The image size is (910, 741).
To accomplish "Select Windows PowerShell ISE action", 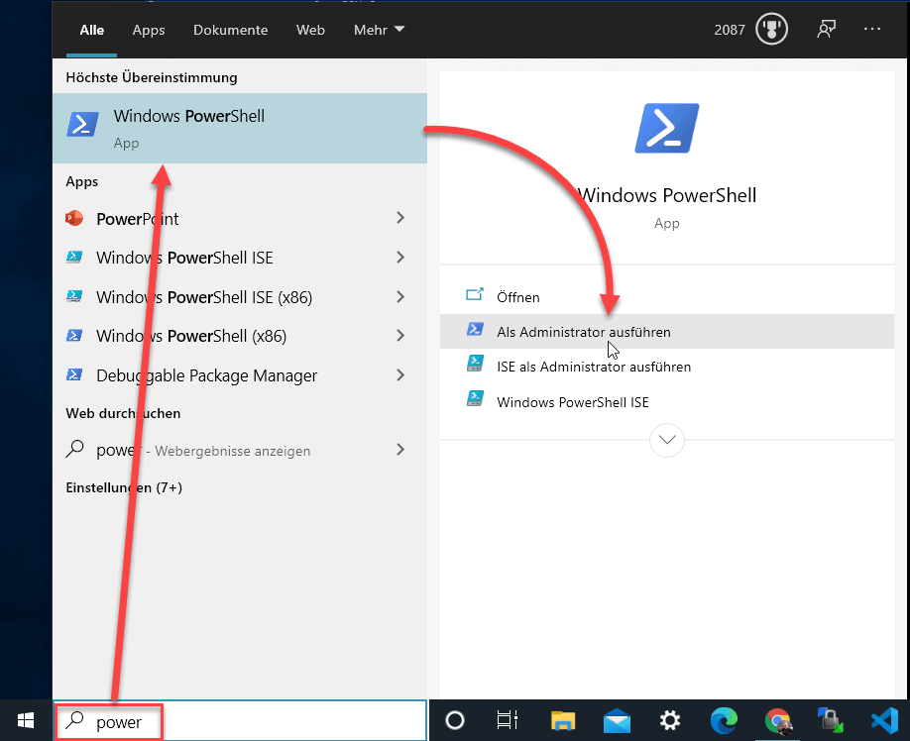I will click(667, 402).
